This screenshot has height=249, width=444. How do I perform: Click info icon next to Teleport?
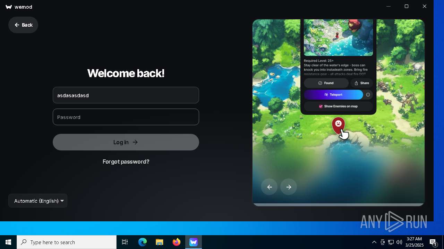368,94
